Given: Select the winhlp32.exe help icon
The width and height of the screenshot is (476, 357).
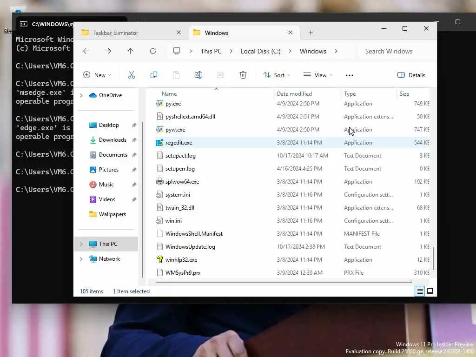Looking at the screenshot, I should pos(160,259).
